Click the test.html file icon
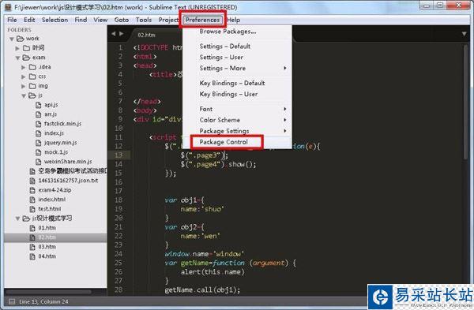The image size is (474, 310). click(x=32, y=209)
